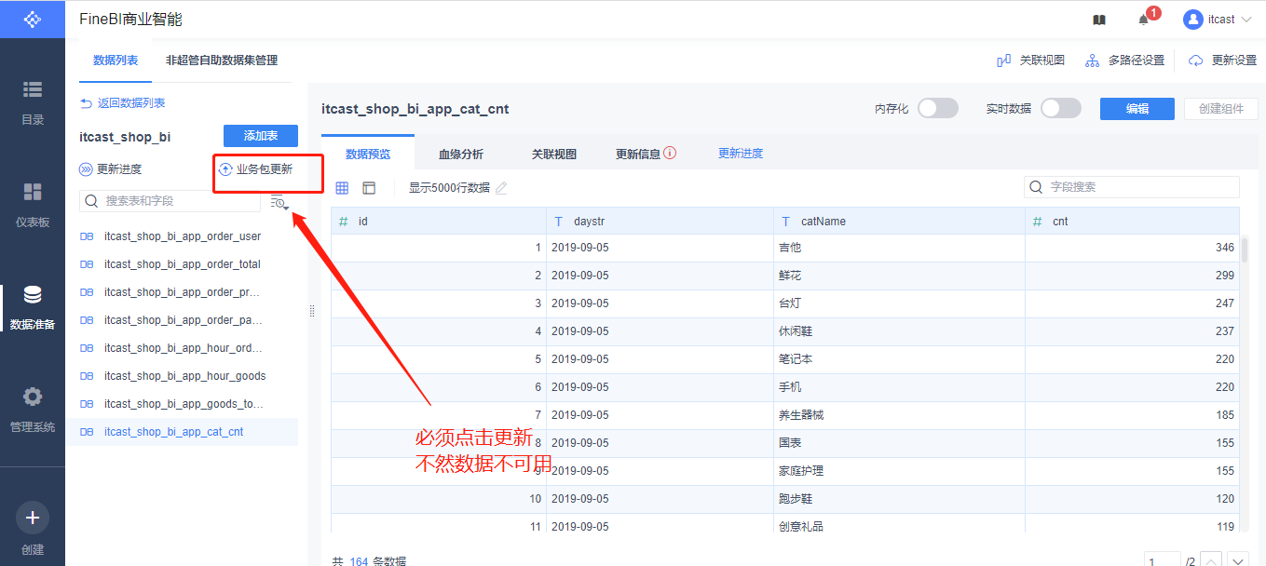Open the itcast account dropdown arrow

tap(1246, 20)
